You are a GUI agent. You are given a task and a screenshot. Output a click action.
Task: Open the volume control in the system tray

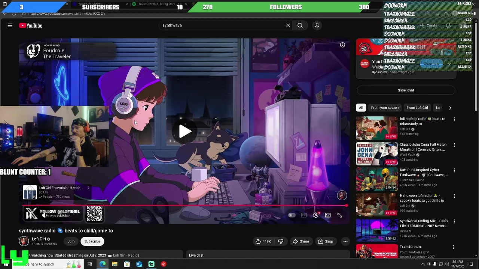[446, 264]
